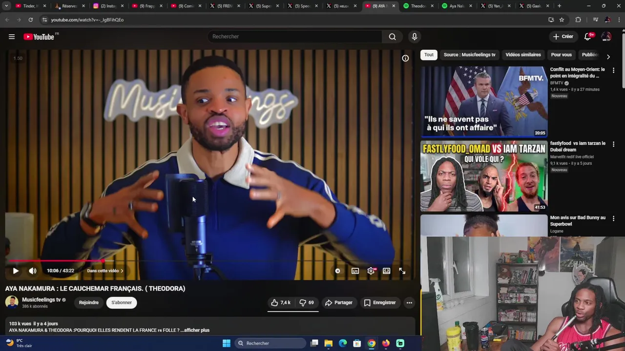The width and height of the screenshot is (625, 351).
Task: Go back in browser history
Action: pyautogui.click(x=7, y=19)
